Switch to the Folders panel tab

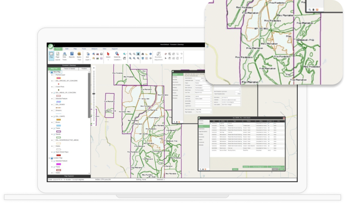pos(84,69)
